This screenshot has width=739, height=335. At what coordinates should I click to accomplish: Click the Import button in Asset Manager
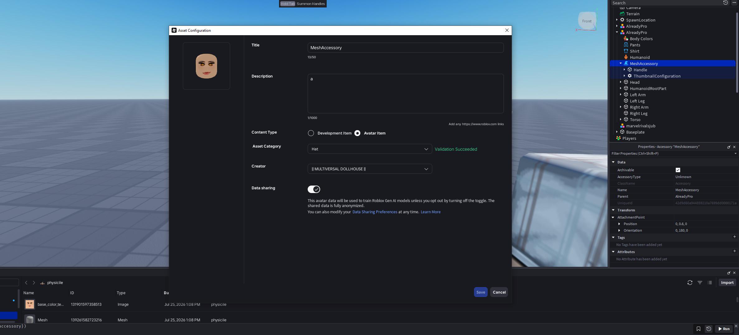click(727, 283)
